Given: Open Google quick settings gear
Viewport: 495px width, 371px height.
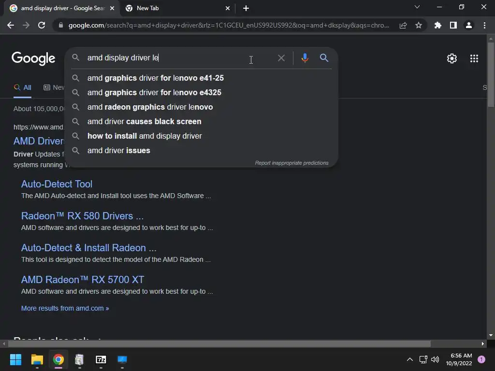Looking at the screenshot, I should pyautogui.click(x=452, y=58).
